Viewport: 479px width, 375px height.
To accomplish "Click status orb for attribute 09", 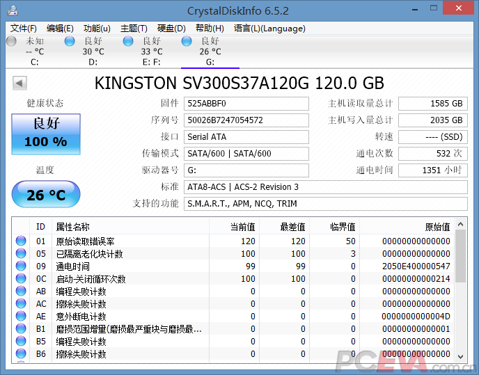I will point(21,266).
